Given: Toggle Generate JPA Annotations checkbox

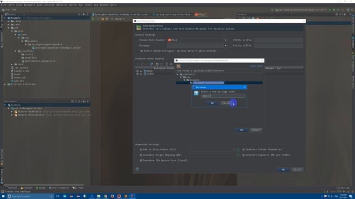Looking at the screenshot, I should point(141,160).
